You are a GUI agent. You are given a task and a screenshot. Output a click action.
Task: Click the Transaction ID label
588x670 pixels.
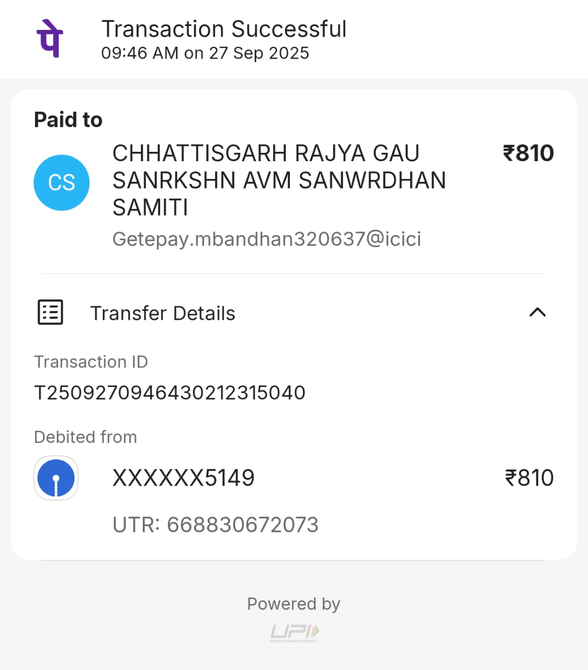coord(91,362)
